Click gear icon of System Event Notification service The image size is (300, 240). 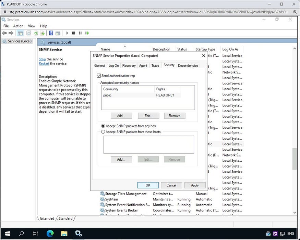(102, 205)
